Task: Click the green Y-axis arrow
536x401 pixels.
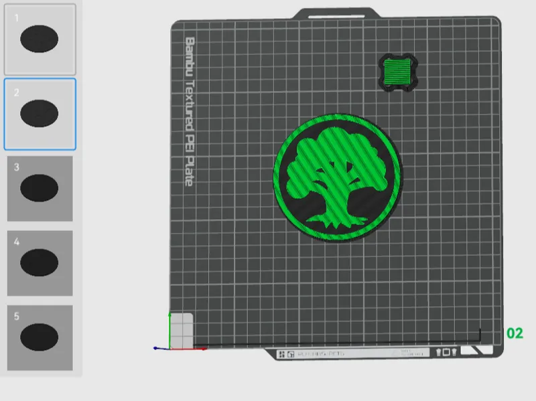Action: coord(170,329)
